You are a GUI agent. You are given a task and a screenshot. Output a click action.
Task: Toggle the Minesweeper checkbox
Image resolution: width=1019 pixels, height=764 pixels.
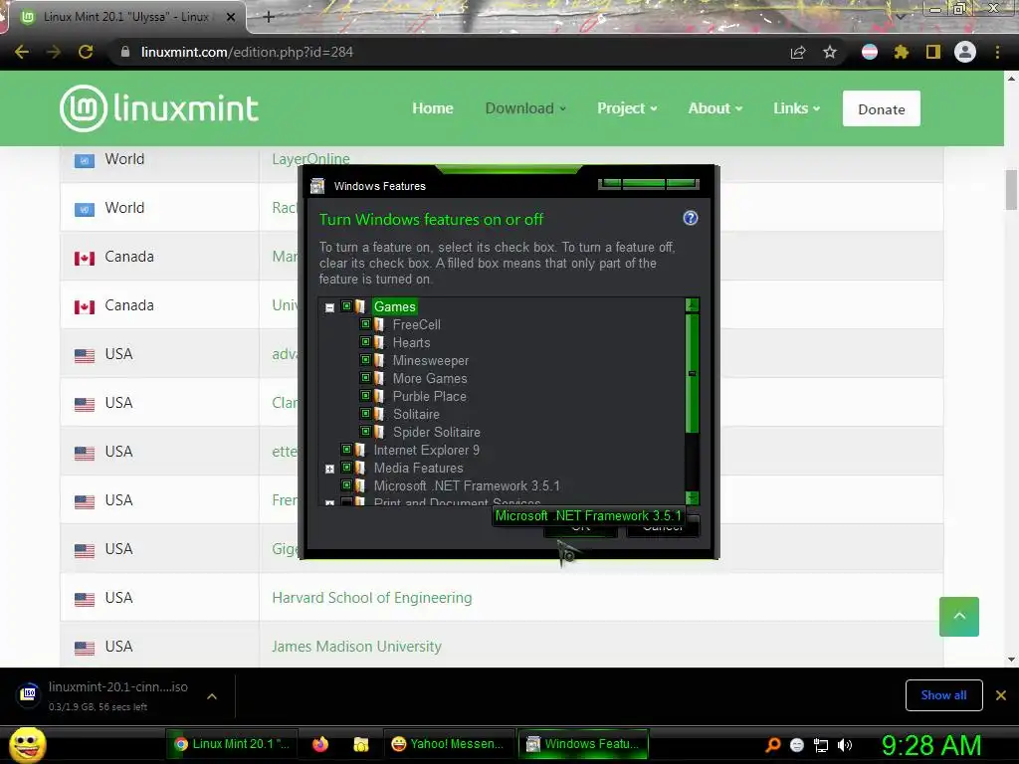tap(366, 359)
